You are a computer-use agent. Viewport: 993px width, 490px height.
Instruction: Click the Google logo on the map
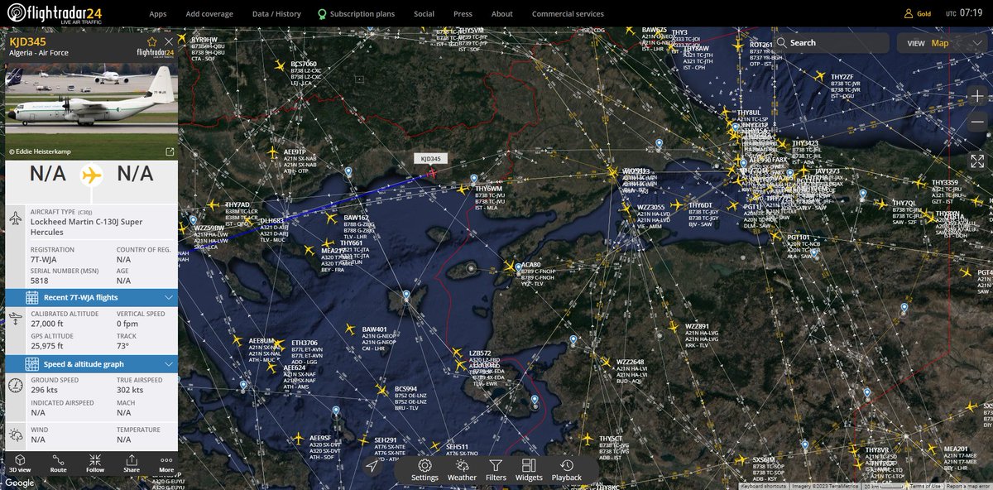pyautogui.click(x=19, y=483)
